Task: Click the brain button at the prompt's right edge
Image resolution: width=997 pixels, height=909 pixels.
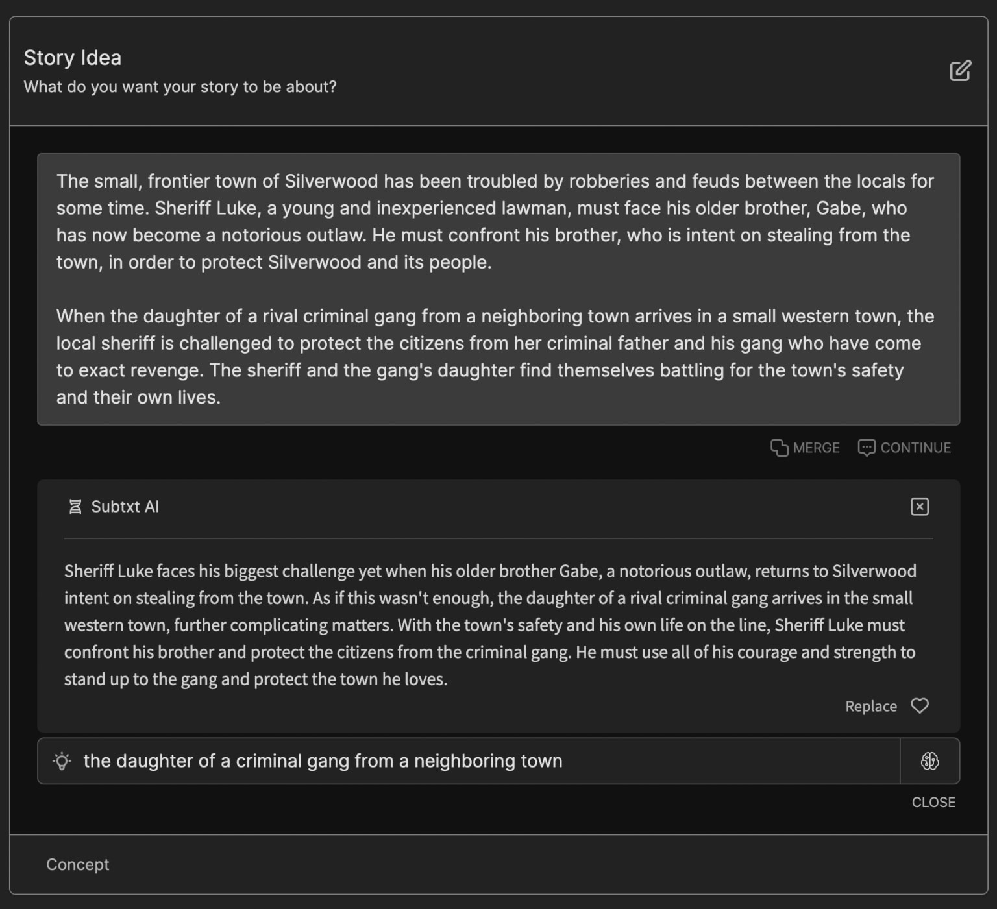Action: click(931, 761)
